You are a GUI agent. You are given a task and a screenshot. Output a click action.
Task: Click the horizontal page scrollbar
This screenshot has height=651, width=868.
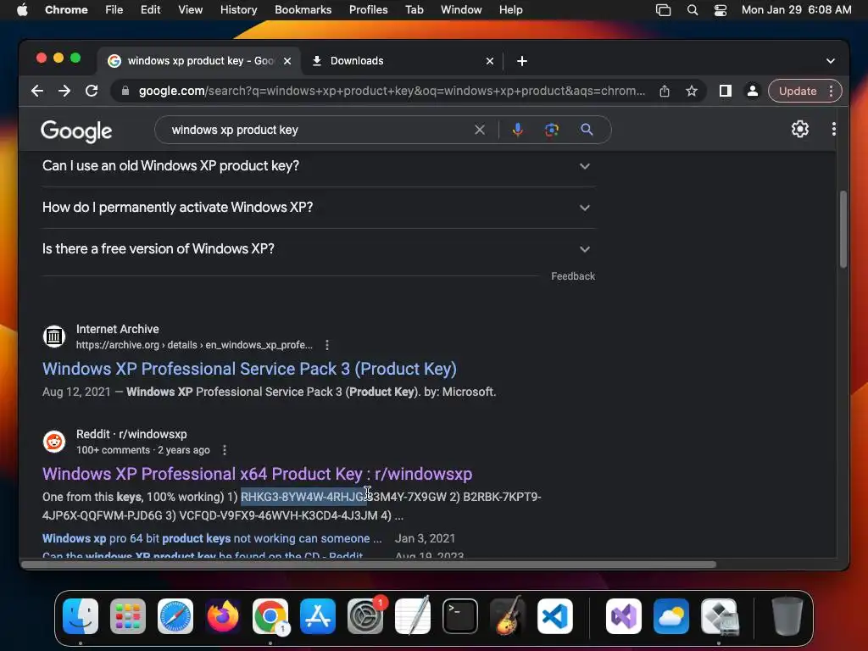point(368,564)
